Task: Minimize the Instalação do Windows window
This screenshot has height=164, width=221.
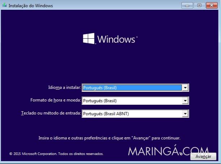Action: 187,5
